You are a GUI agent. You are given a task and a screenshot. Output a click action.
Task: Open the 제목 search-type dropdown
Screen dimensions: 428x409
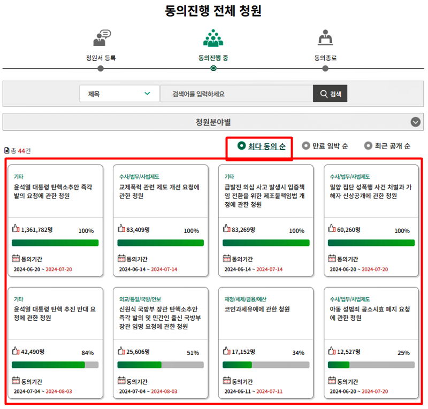tap(119, 94)
